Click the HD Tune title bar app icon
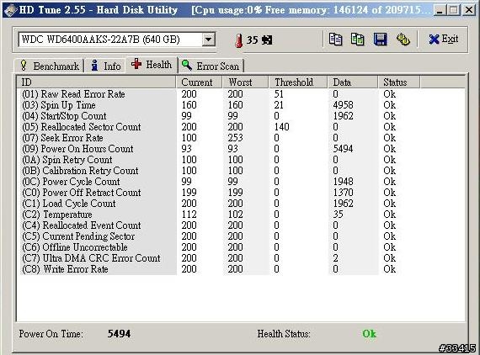The image size is (480, 355). (10, 10)
